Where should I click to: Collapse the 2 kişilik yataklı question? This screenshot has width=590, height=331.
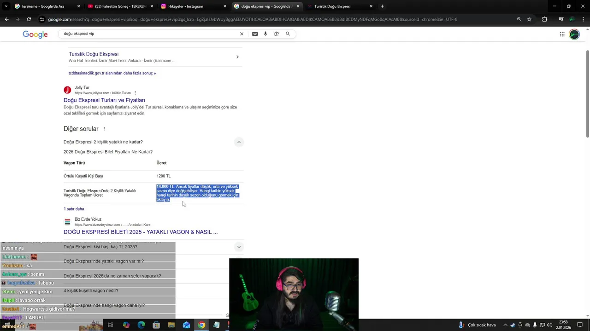tap(239, 142)
